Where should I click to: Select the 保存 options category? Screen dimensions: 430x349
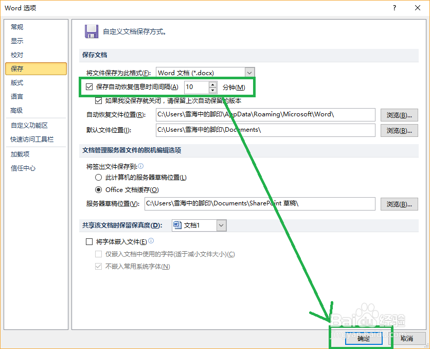tap(36, 68)
